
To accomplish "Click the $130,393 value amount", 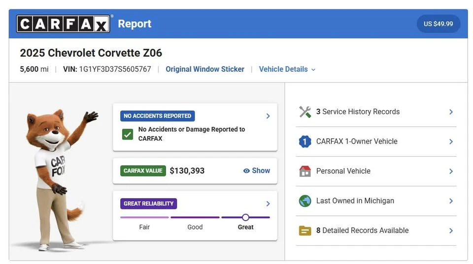I will 187,171.
